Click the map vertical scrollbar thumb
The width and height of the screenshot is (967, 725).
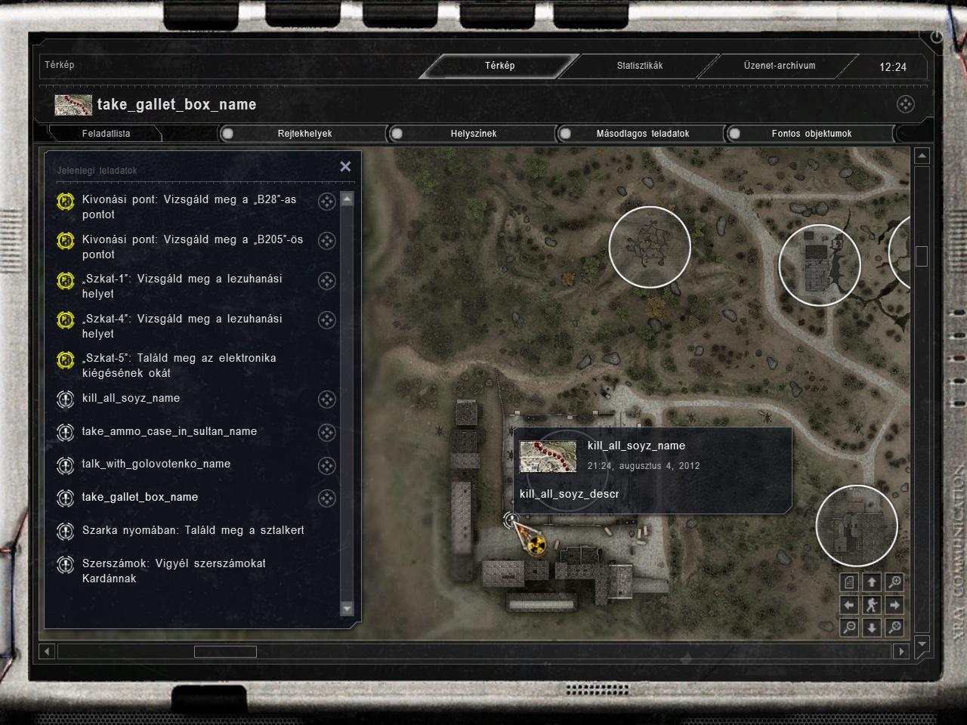click(x=922, y=256)
